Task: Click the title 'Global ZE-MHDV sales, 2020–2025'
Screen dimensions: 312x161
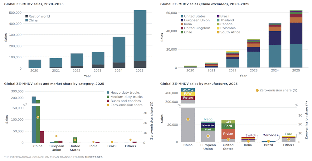Action: [x=34, y=4]
